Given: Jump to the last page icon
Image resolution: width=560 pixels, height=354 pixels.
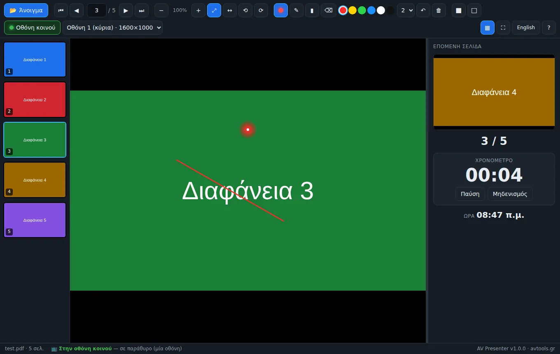Looking at the screenshot, I should tap(142, 10).
